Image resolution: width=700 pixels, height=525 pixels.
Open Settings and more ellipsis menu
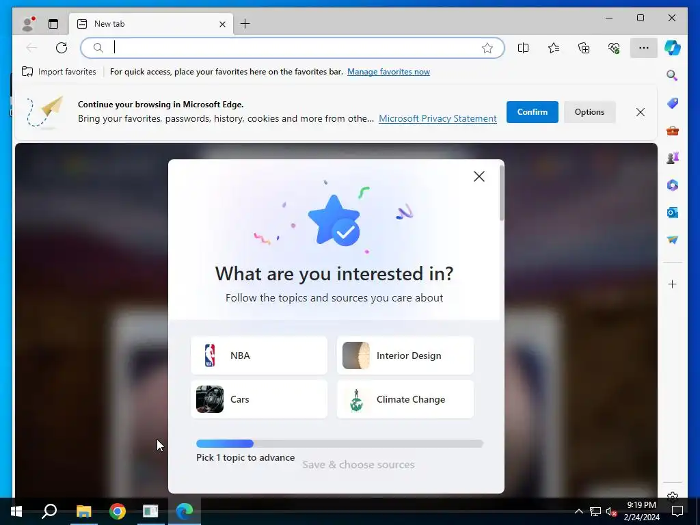pyautogui.click(x=644, y=48)
